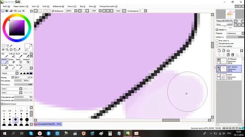Adjust the Плотность density slider

[23, 84]
